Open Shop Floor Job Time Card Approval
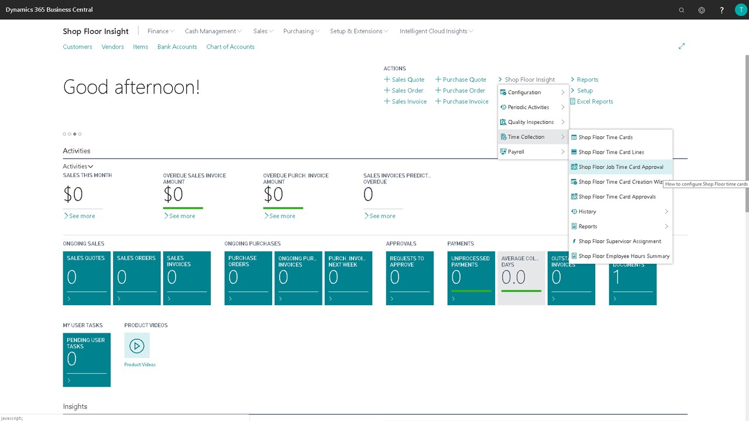Viewport: 749px width, 421px height. (620, 167)
